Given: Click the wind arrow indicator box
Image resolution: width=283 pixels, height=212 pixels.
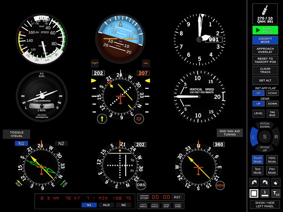Looking at the screenshot, I should pos(265,14).
